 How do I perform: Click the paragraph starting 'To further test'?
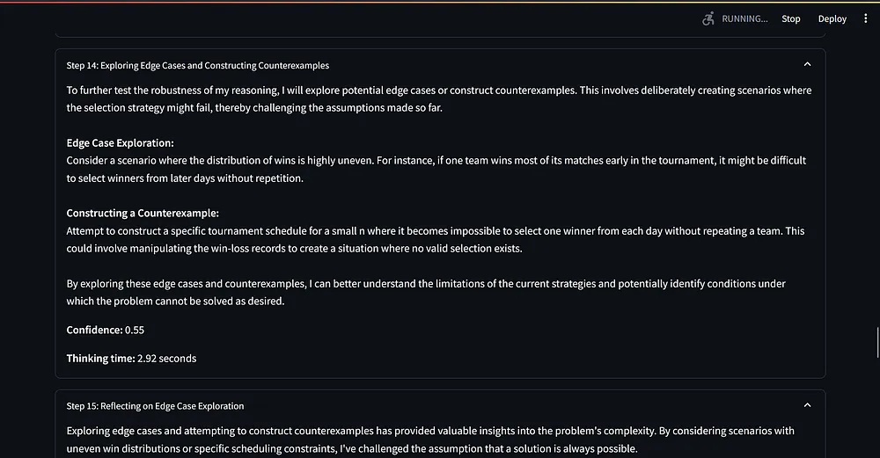coord(438,98)
